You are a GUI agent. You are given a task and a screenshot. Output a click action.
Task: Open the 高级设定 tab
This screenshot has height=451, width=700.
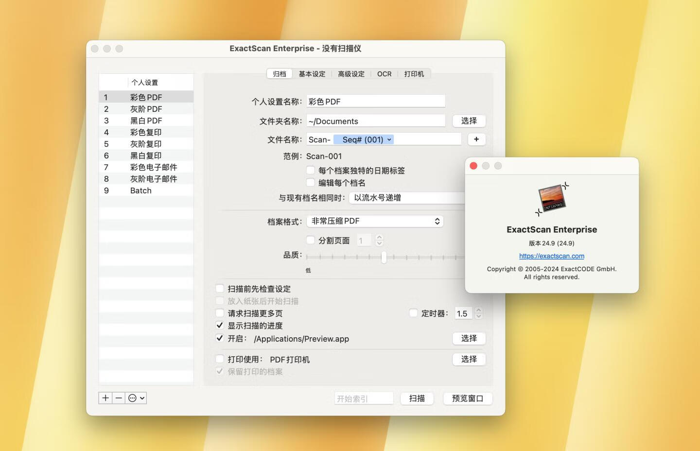point(351,74)
